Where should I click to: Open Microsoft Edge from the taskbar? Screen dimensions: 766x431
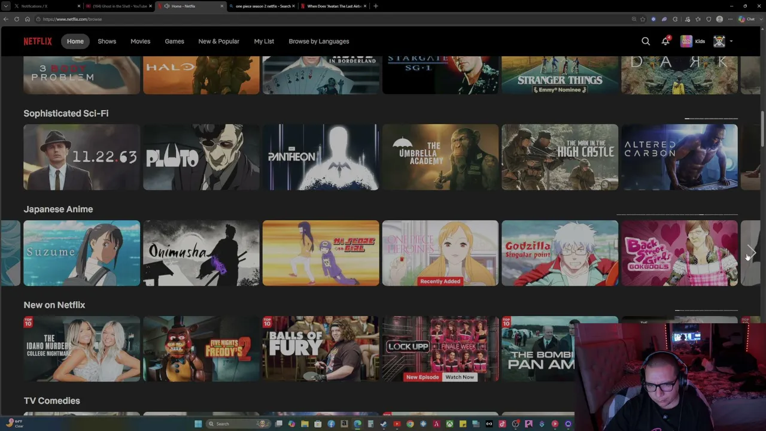tap(357, 424)
